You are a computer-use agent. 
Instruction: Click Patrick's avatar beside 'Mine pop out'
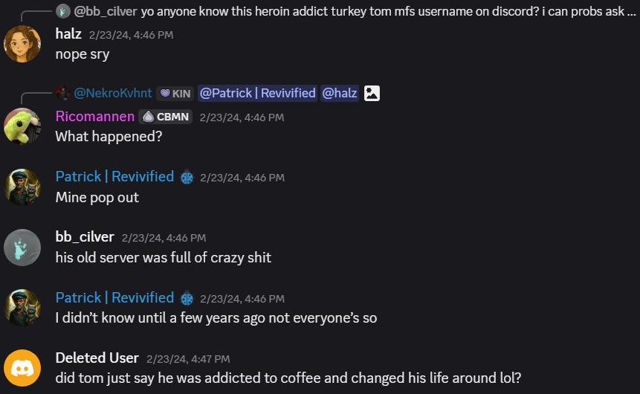22,187
